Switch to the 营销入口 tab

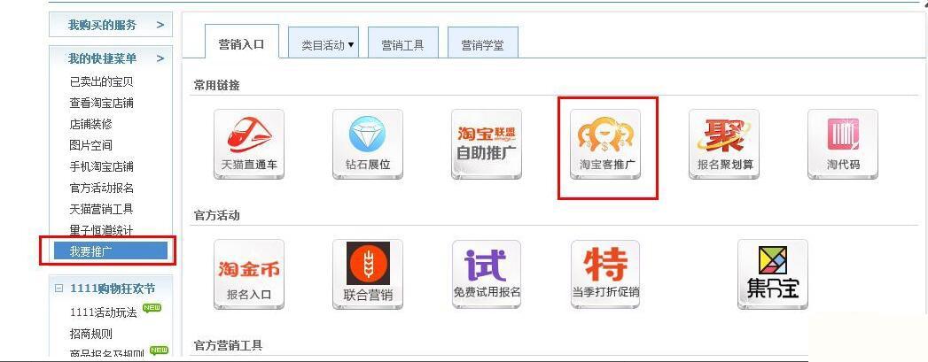pyautogui.click(x=241, y=42)
